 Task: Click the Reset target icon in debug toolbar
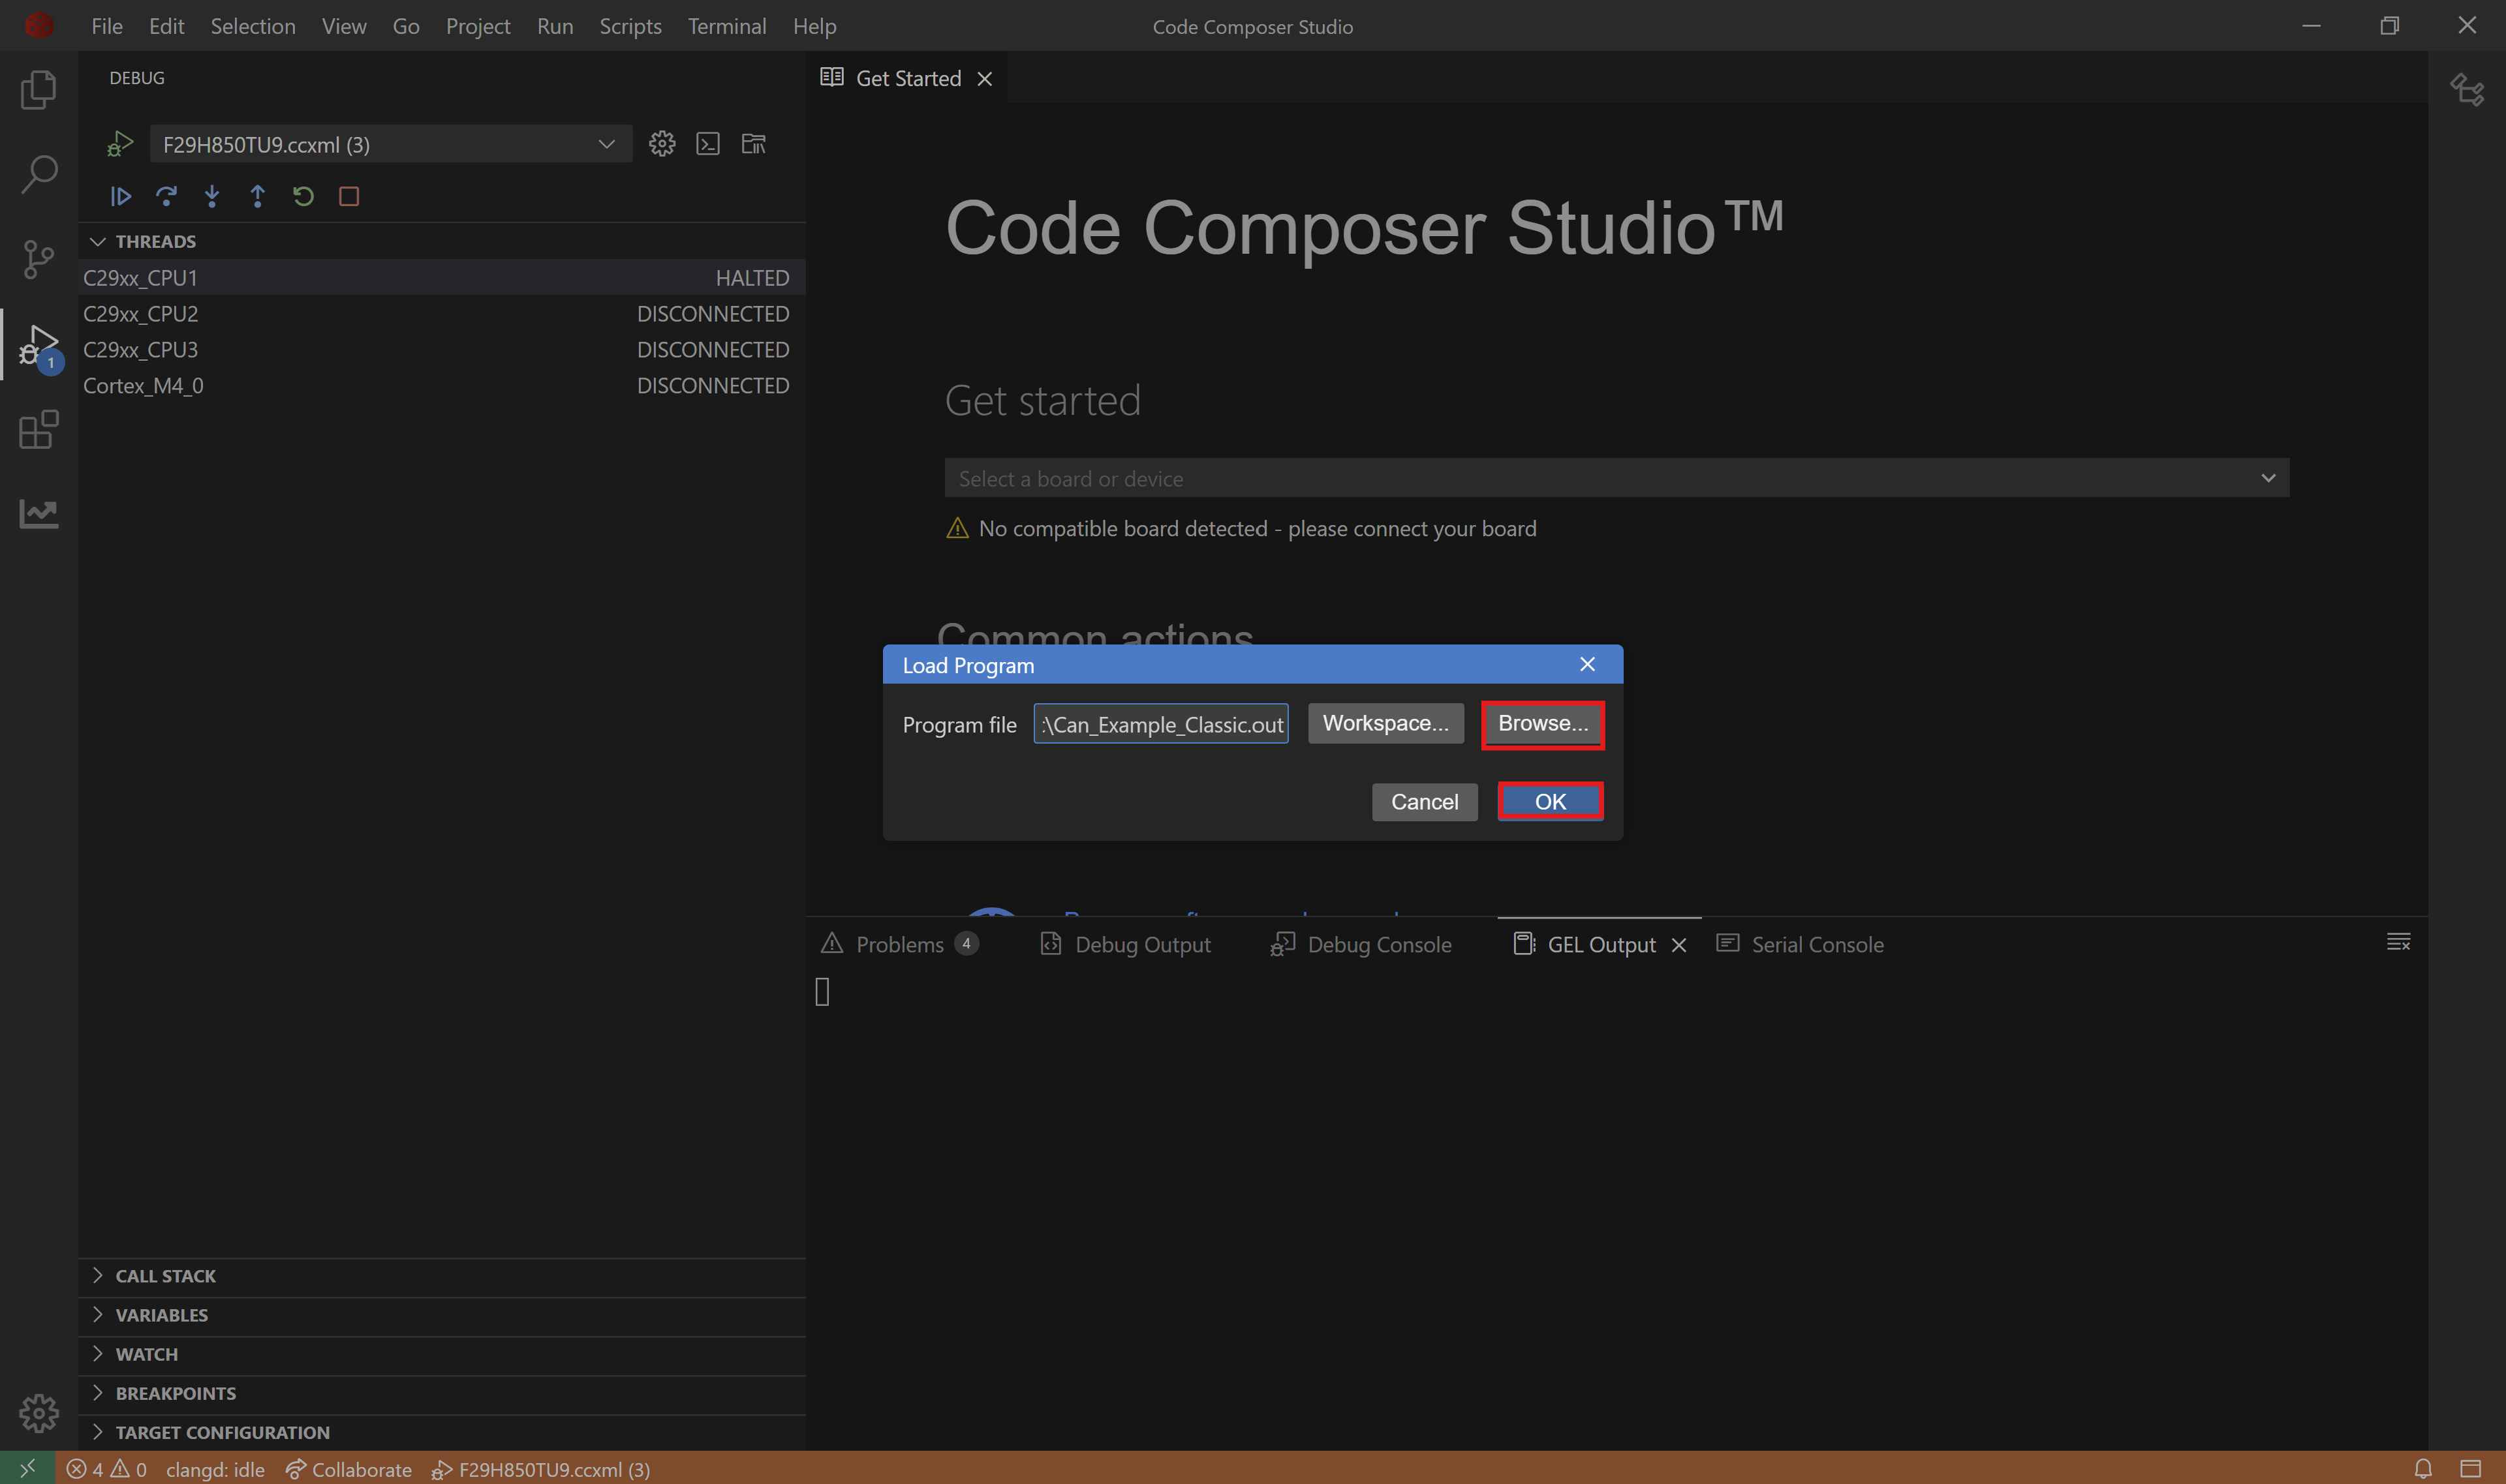tap(302, 196)
